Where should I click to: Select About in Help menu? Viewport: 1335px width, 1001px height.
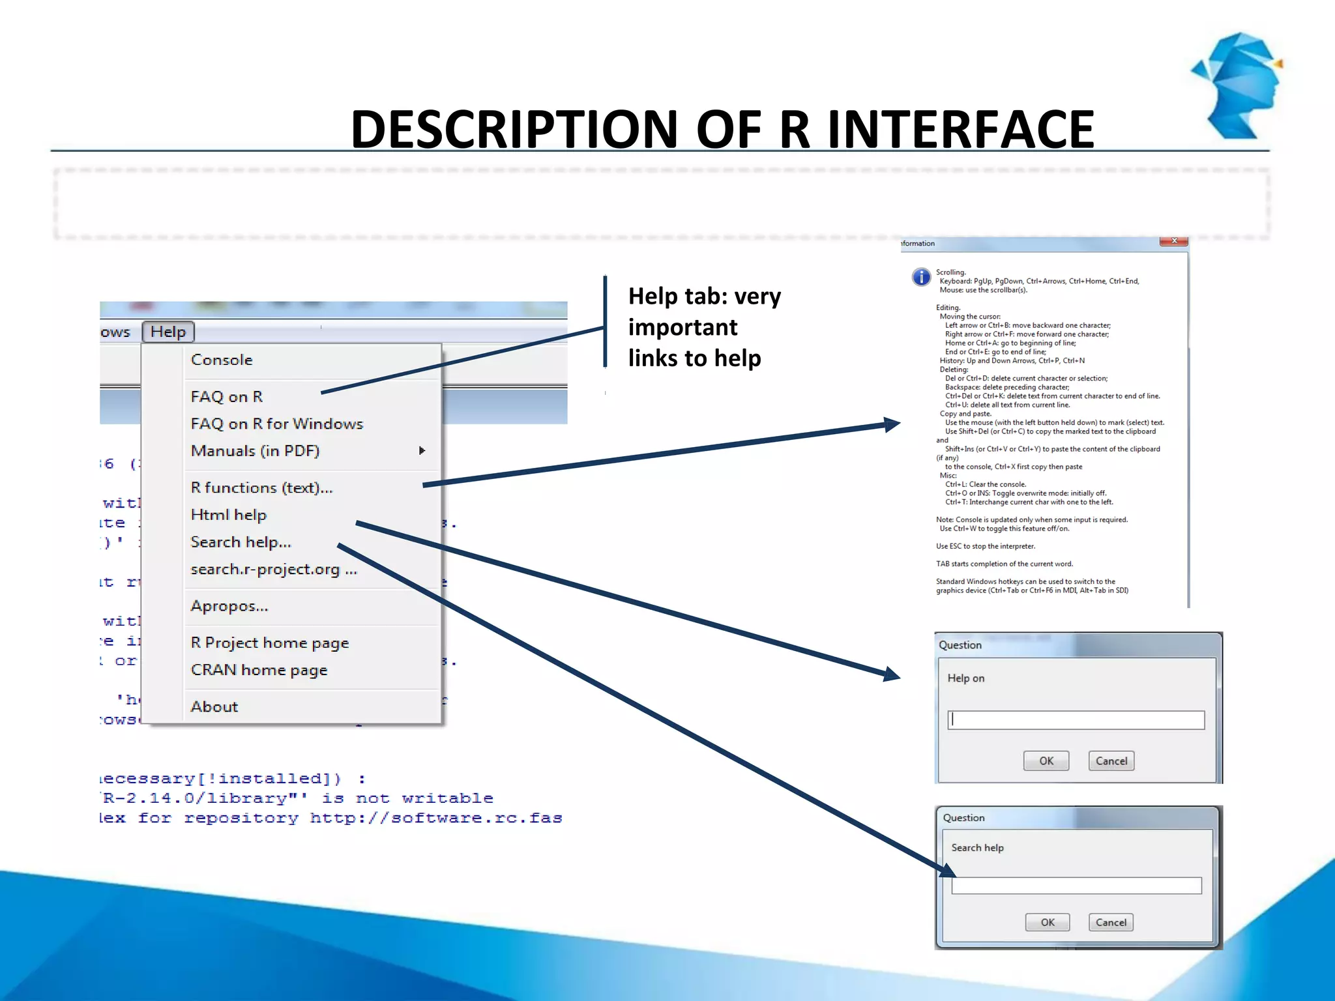214,707
